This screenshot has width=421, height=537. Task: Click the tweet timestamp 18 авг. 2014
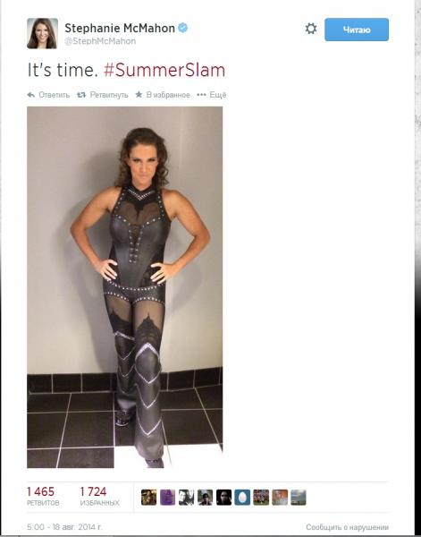pos(64,527)
